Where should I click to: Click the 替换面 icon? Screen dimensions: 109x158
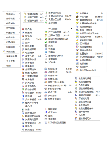[23, 36]
